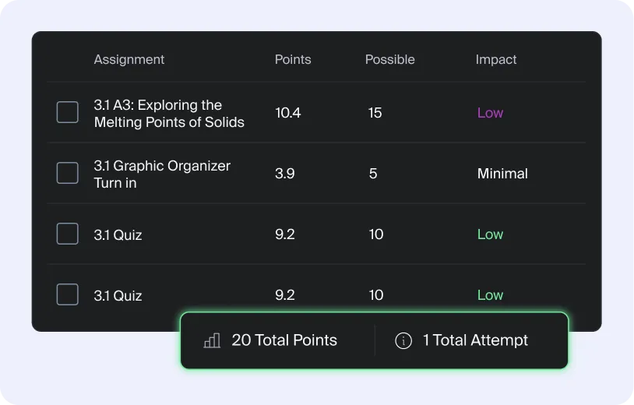Open the Exploring the Melting Points of Solids assignment
The image size is (634, 405).
(169, 114)
